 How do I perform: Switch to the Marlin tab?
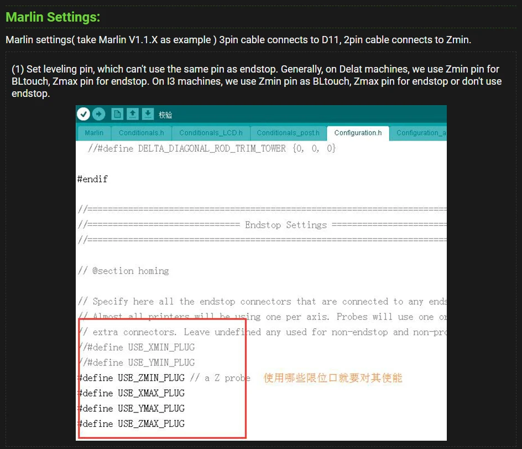[x=94, y=133]
